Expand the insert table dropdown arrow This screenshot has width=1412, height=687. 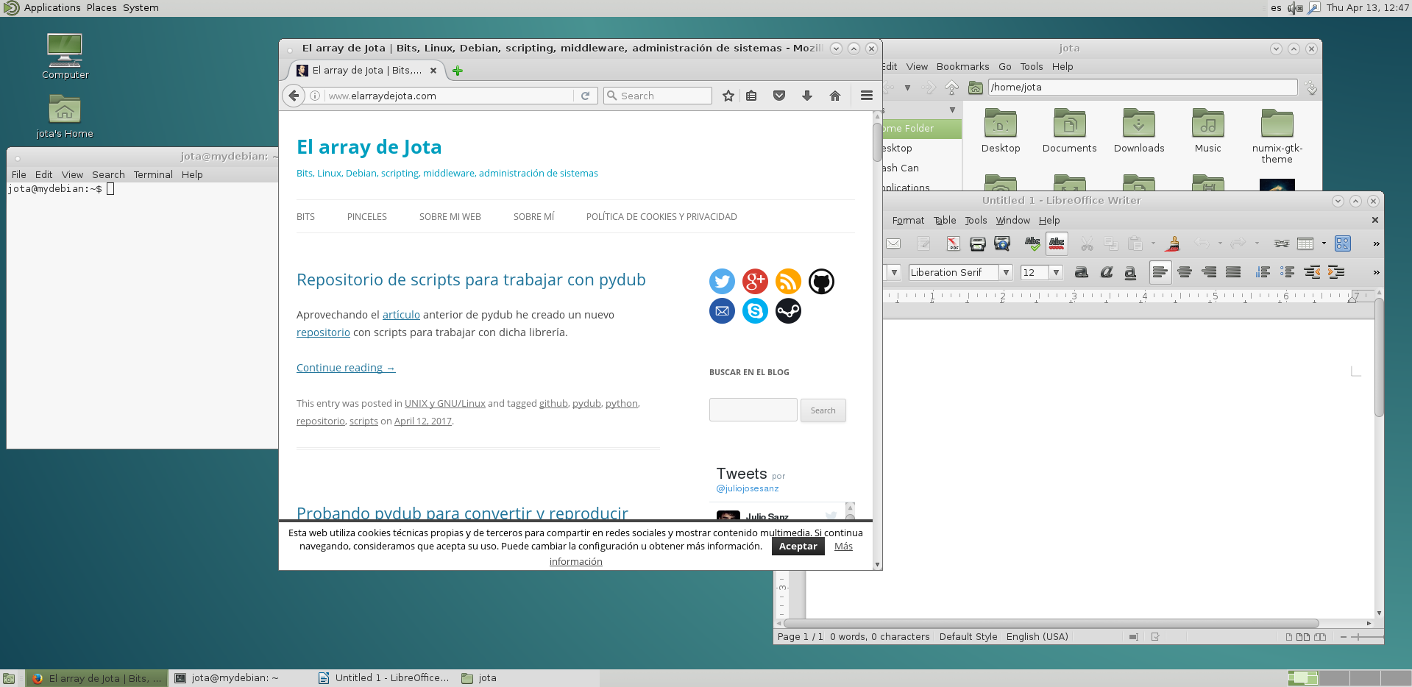1324,243
